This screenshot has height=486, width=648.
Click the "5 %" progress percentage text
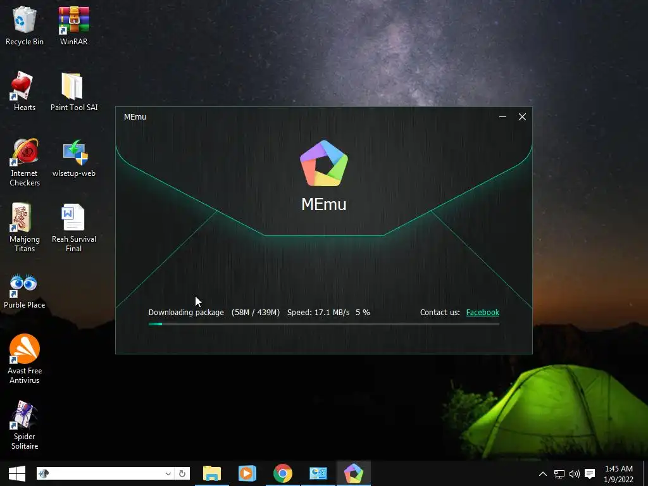[363, 313]
